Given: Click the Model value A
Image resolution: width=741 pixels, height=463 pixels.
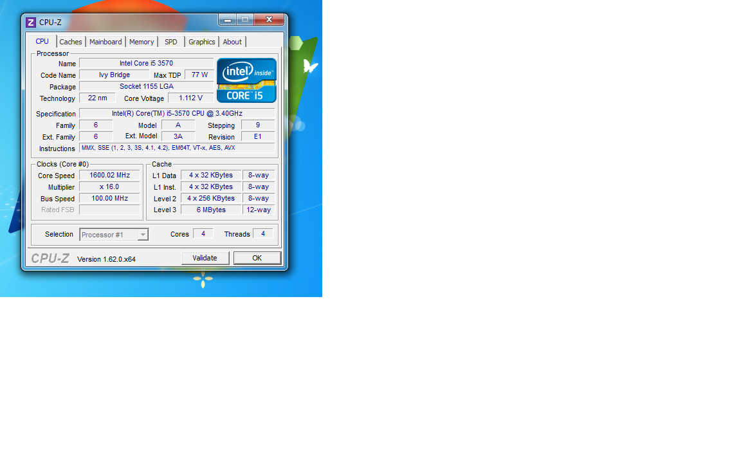Looking at the screenshot, I should click(178, 125).
